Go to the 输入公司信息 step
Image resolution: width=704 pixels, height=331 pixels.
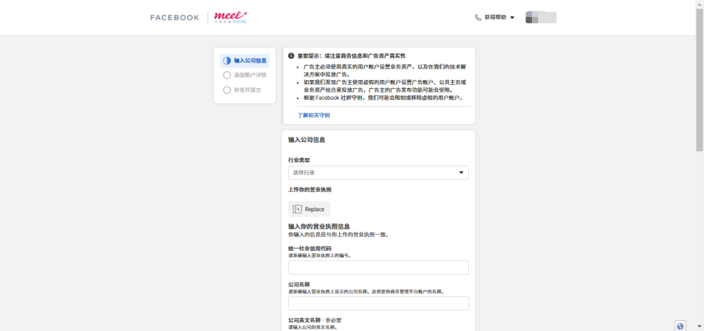pyautogui.click(x=251, y=60)
